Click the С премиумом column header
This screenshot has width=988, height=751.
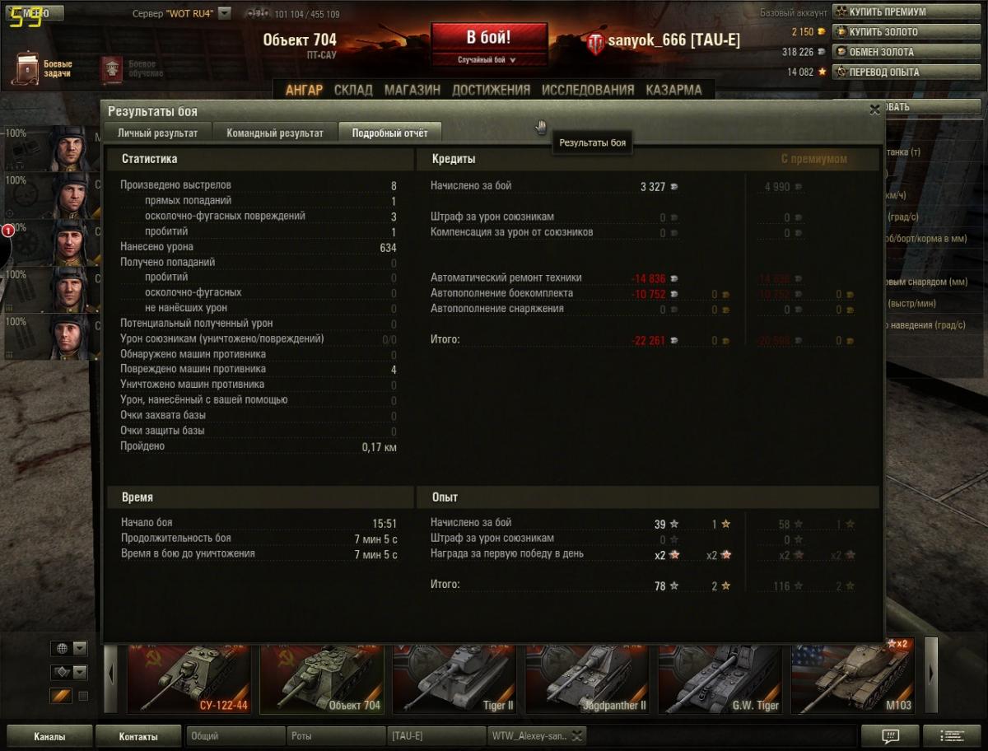coord(813,159)
